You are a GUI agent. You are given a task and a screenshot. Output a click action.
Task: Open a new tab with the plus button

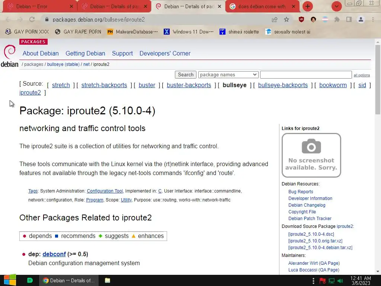point(308,6)
